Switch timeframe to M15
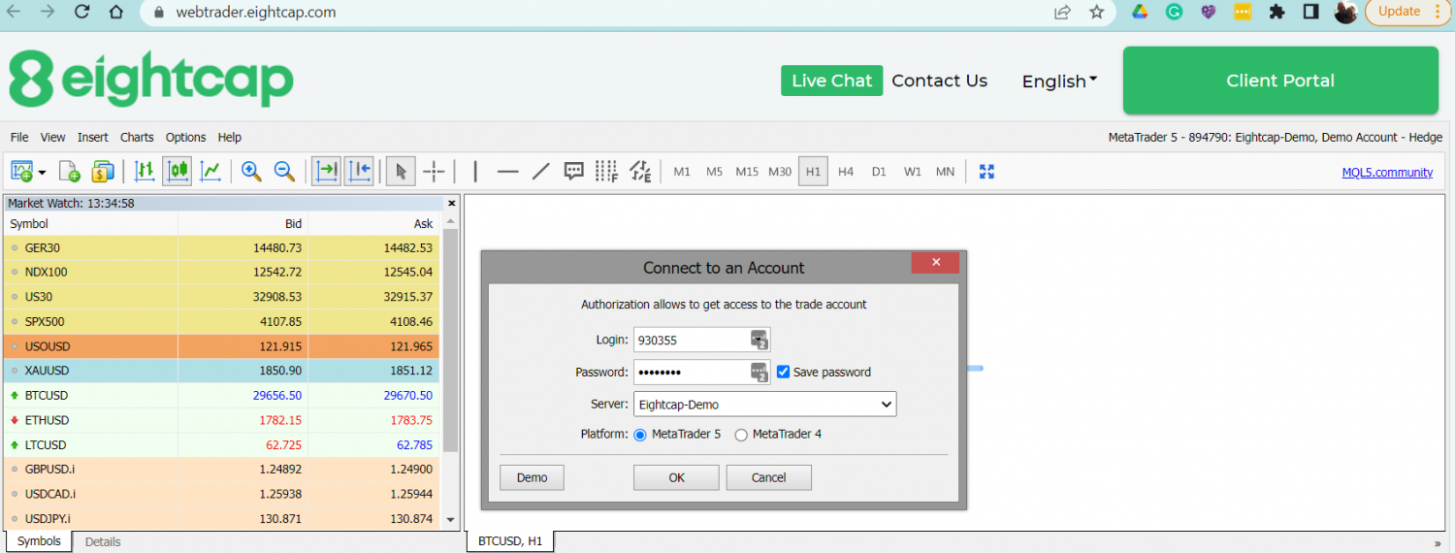The image size is (1455, 553). click(x=747, y=172)
